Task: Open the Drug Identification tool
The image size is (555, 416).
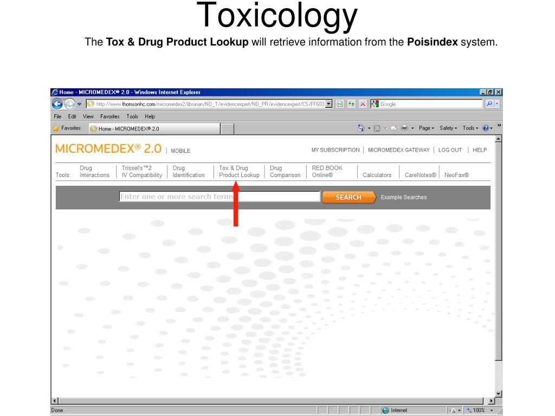Action: [189, 172]
